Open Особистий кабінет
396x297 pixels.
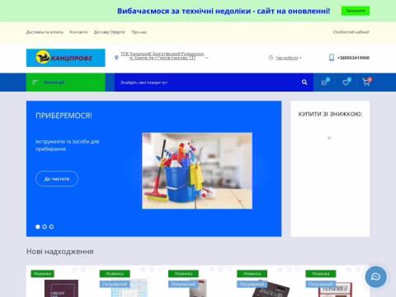(351, 32)
